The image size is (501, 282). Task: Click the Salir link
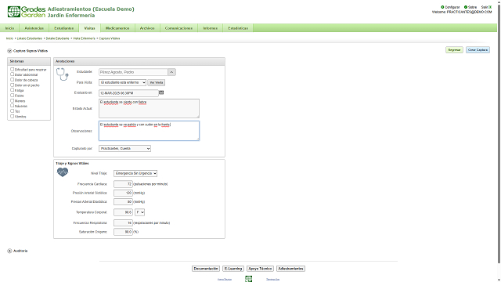[485, 7]
